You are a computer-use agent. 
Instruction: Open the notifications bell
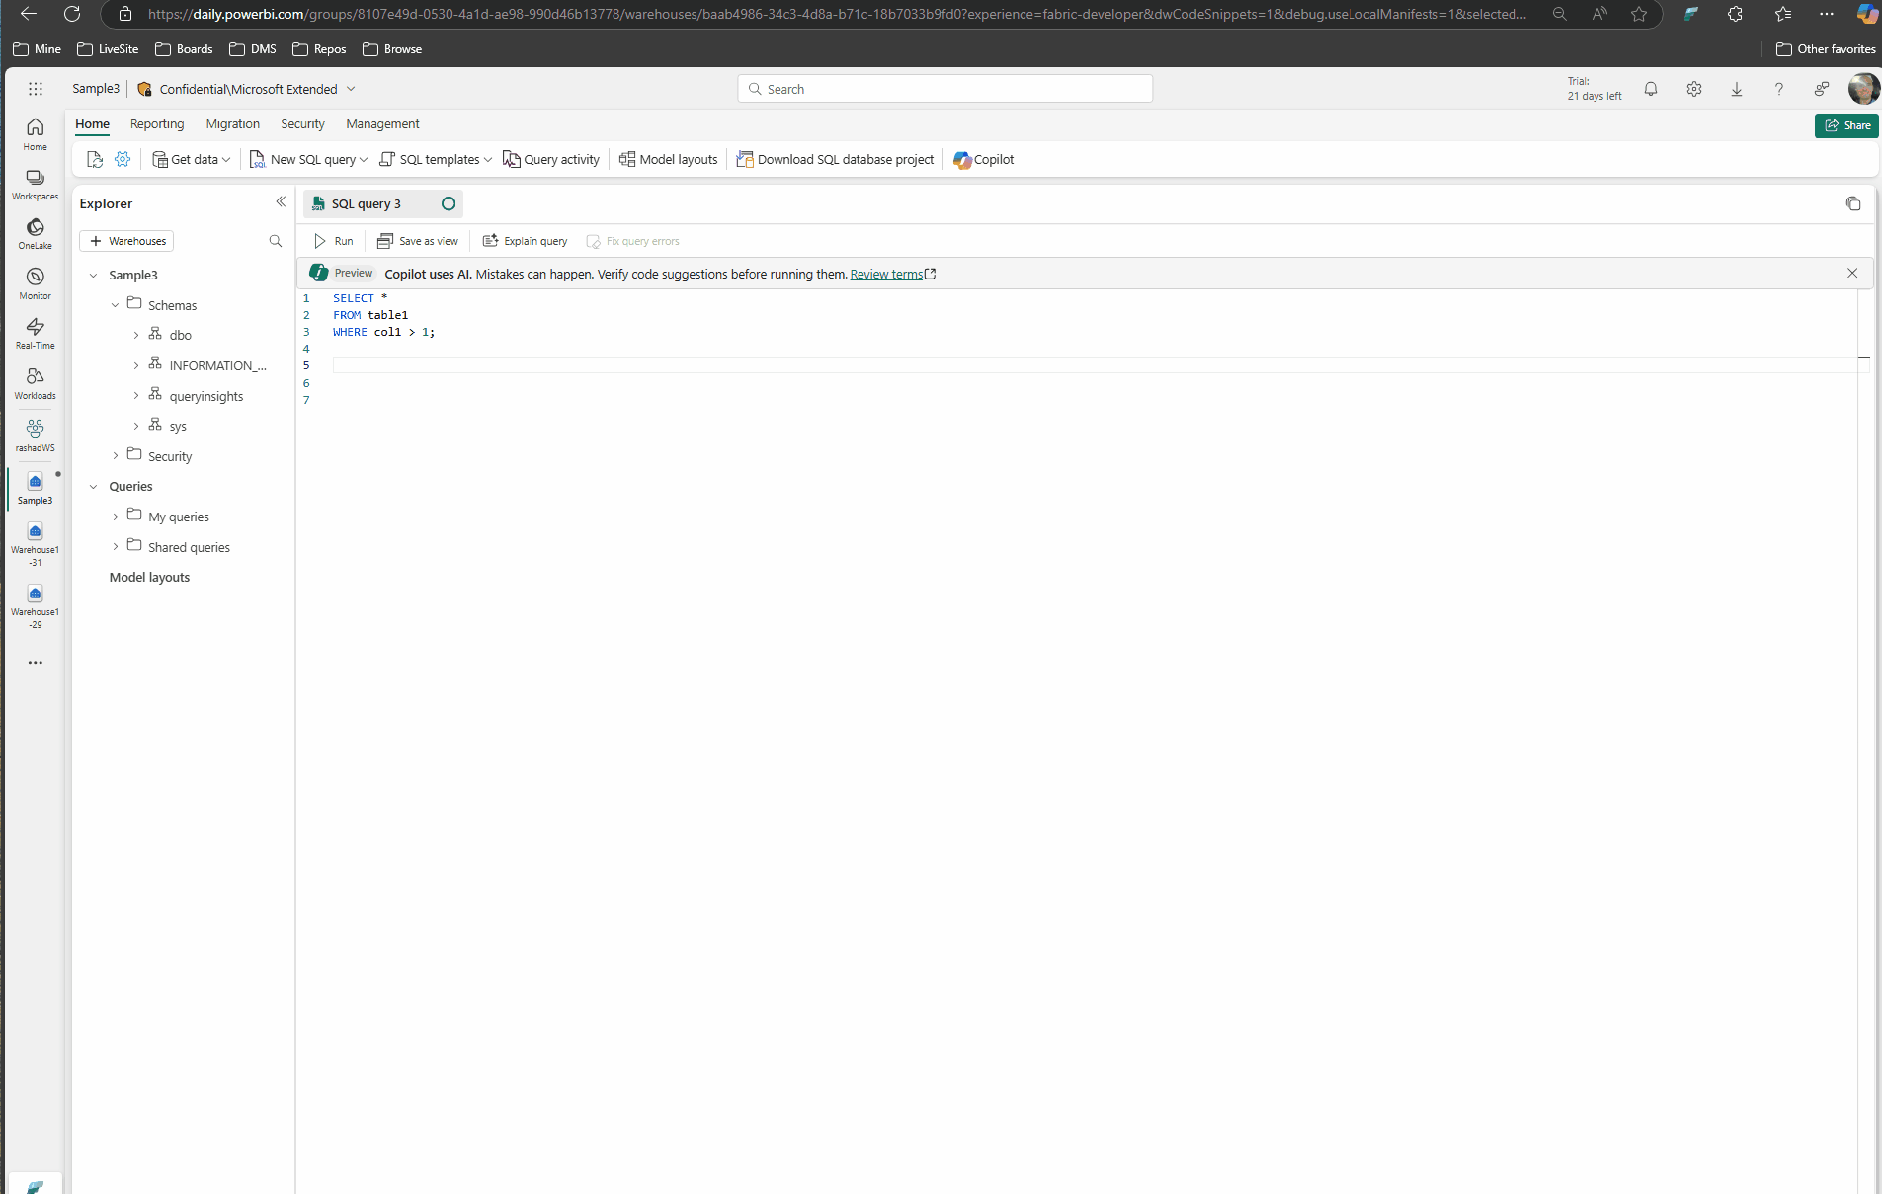[x=1651, y=89]
